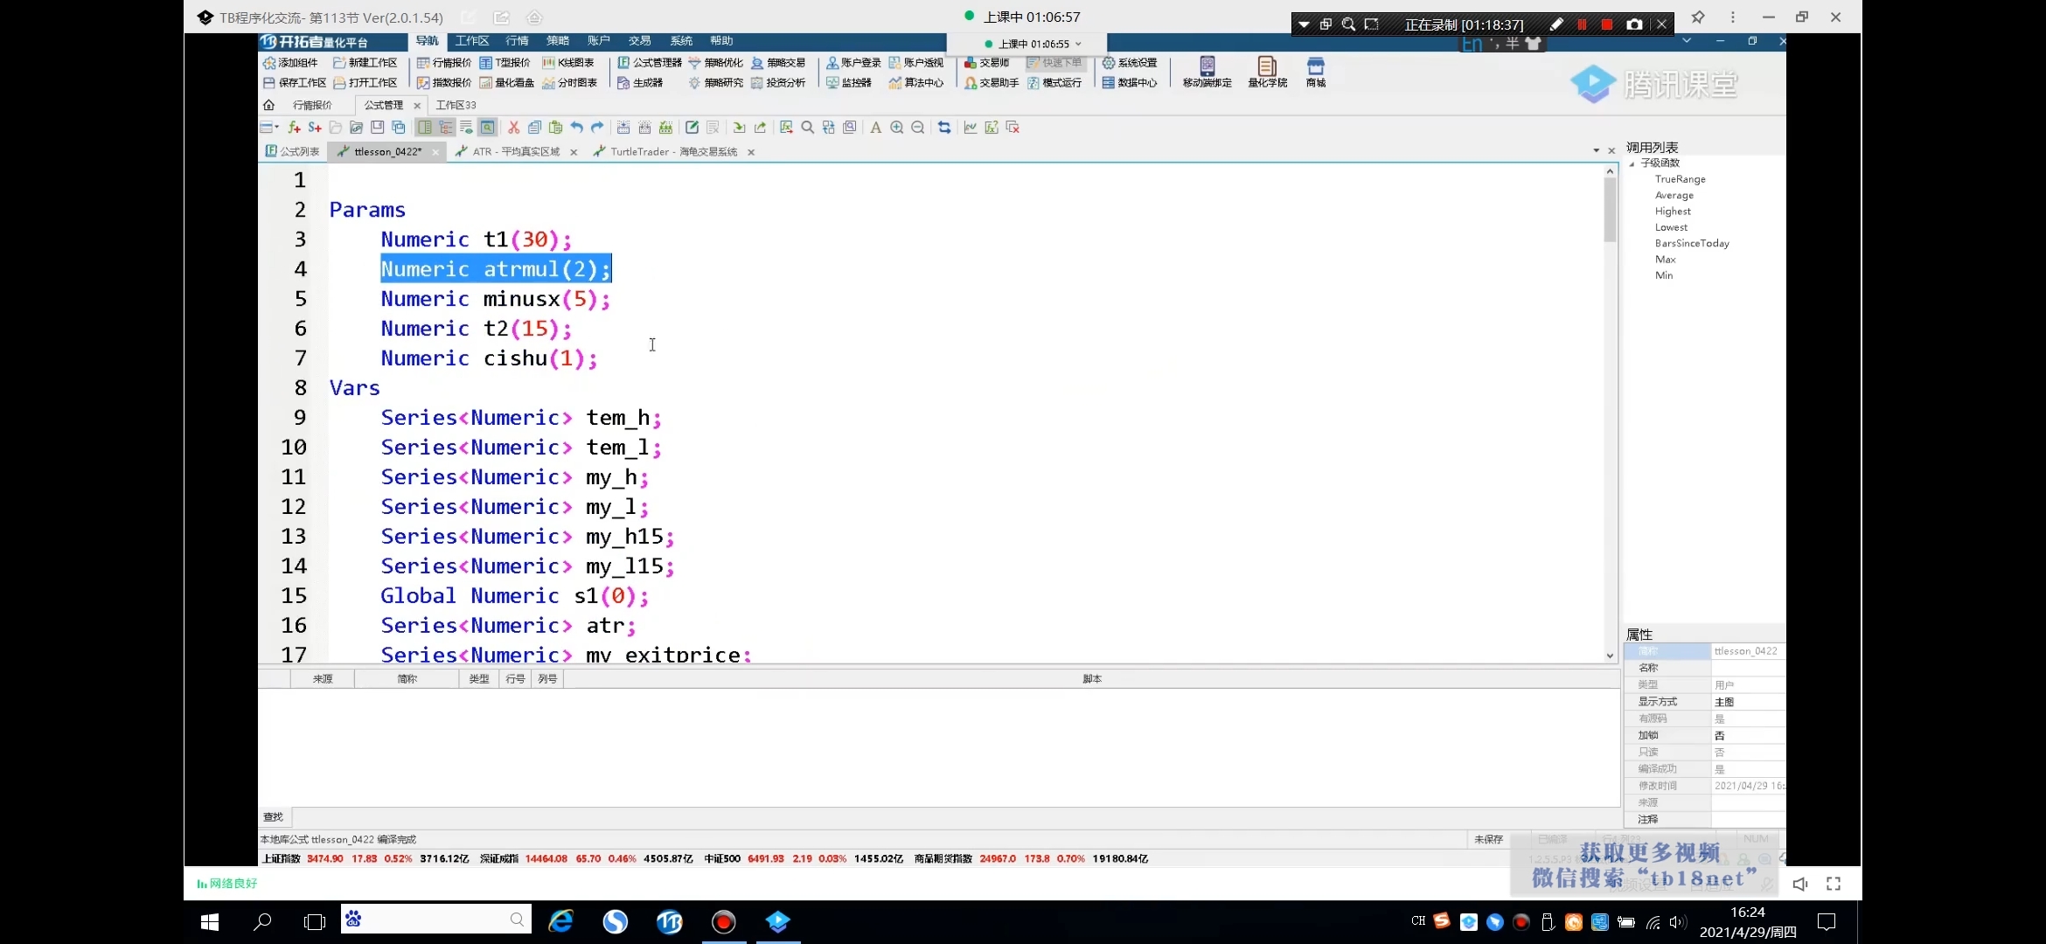Open 公式管理器 from the ribbon
Viewport: 2046px width, 944px height.
(650, 63)
